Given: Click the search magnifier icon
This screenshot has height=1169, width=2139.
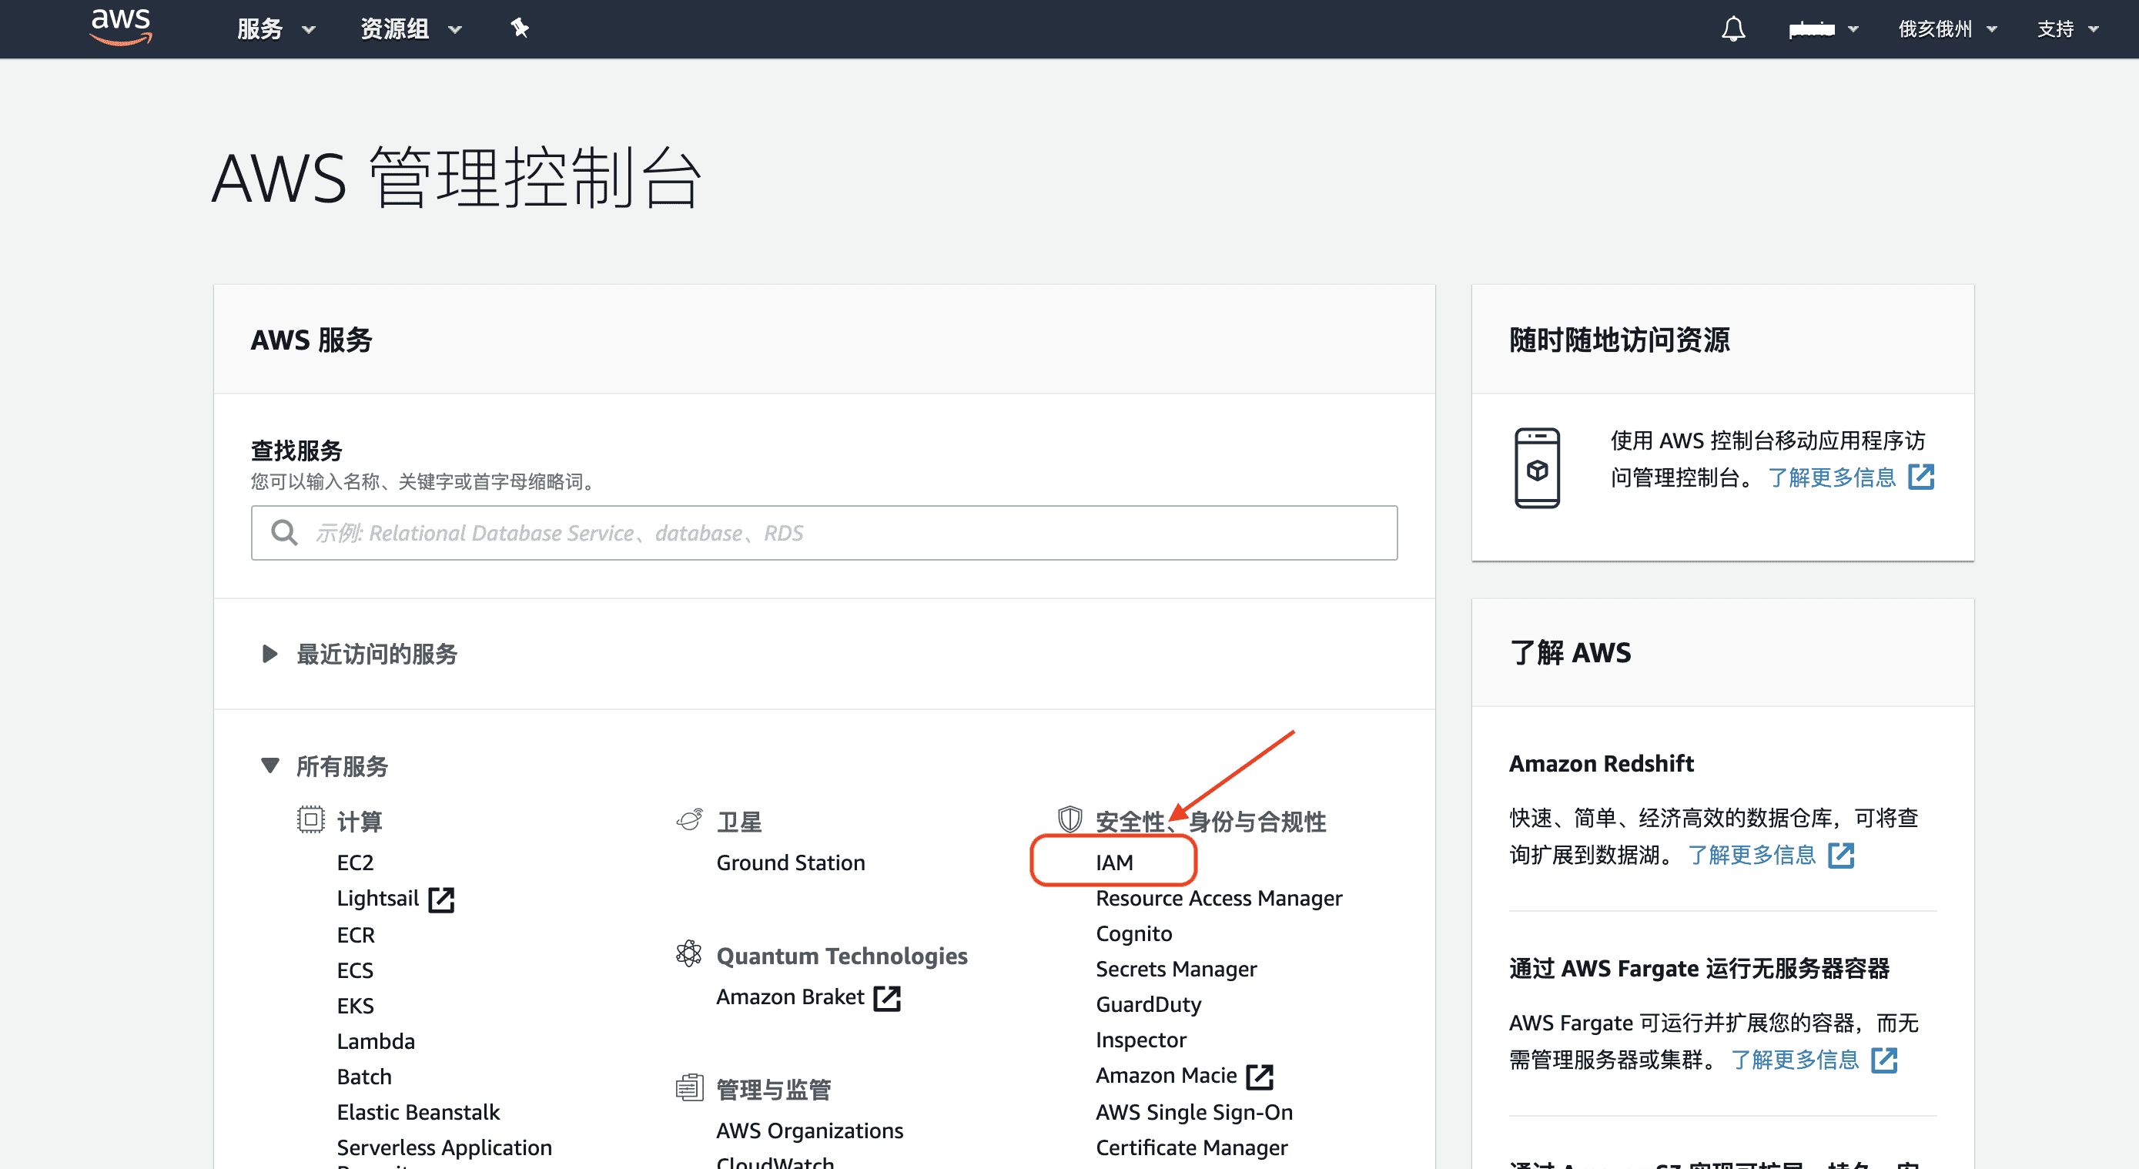Looking at the screenshot, I should pyautogui.click(x=285, y=533).
